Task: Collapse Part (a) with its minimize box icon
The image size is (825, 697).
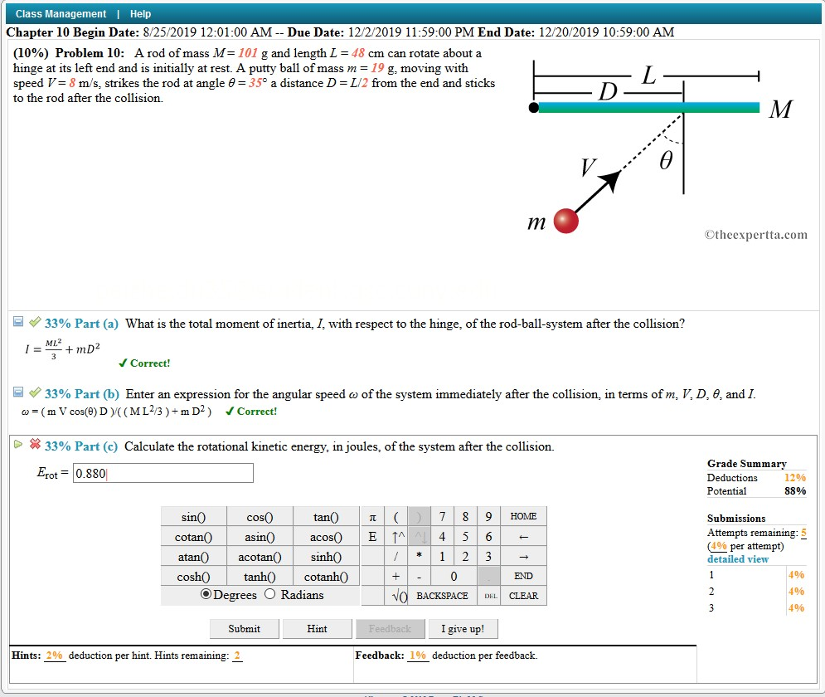Action: [x=19, y=323]
